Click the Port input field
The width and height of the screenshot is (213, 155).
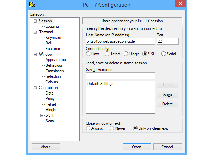(168, 41)
